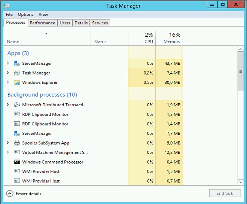Open the Options menu
Image resolution: width=247 pixels, height=204 pixels.
[25, 15]
